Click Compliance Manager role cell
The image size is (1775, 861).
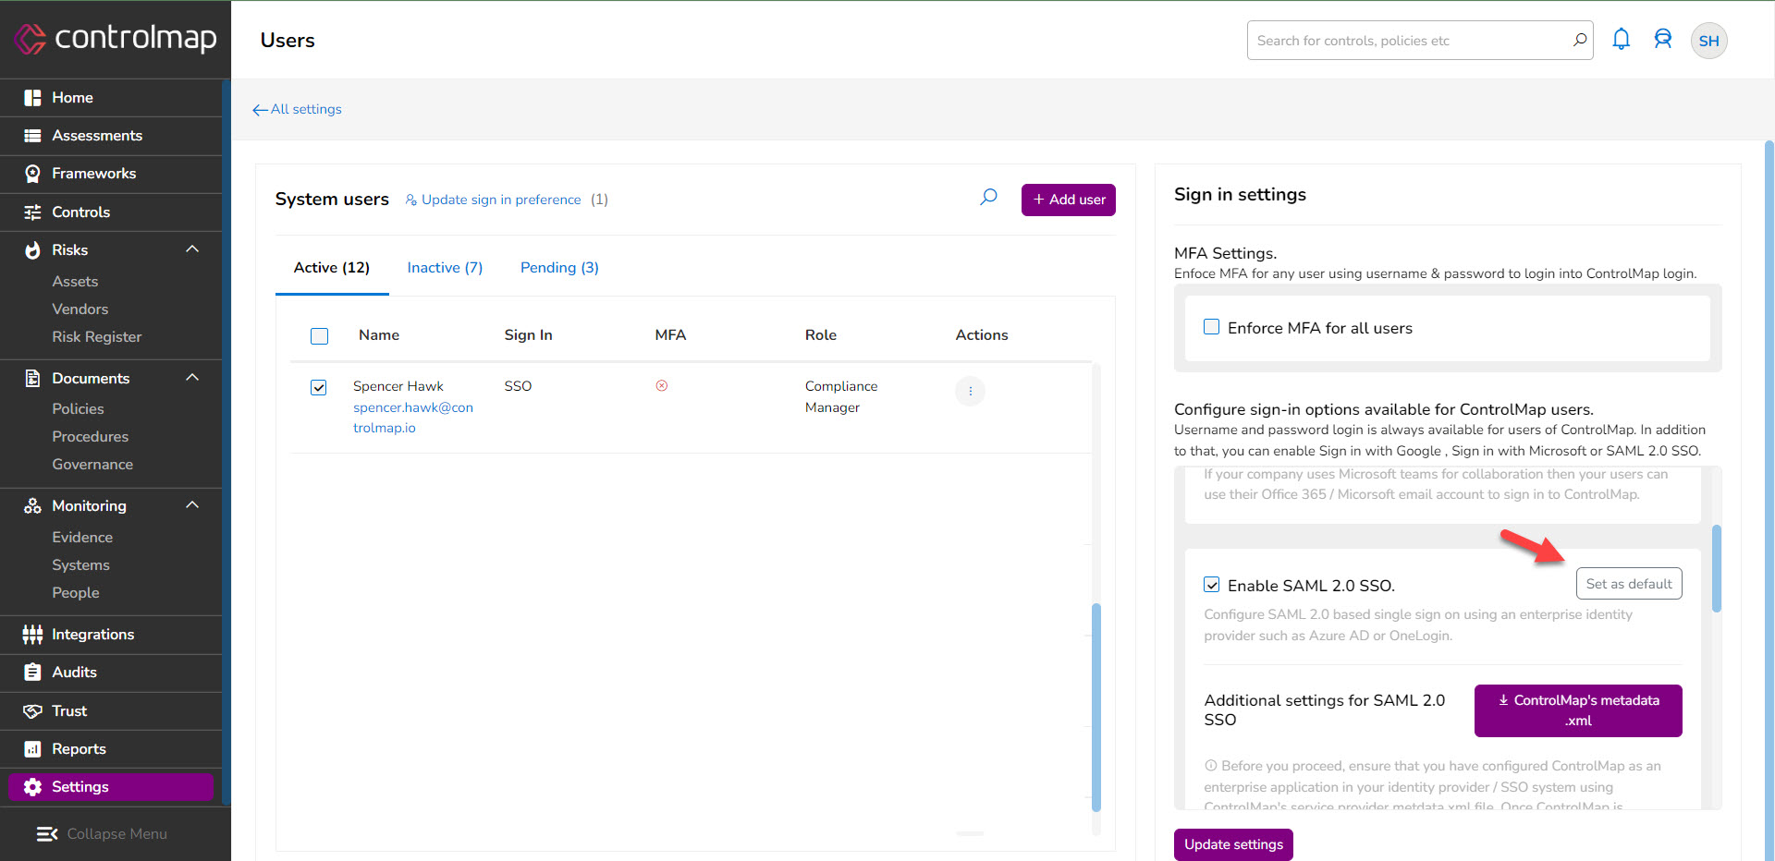841,397
